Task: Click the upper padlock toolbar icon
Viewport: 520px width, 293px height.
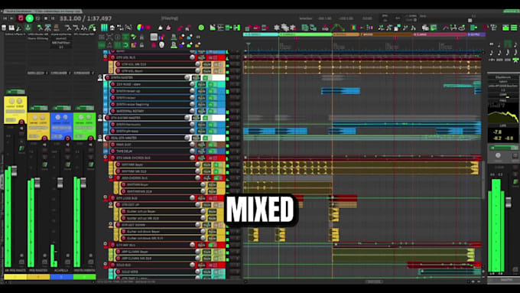Action: (141, 37)
